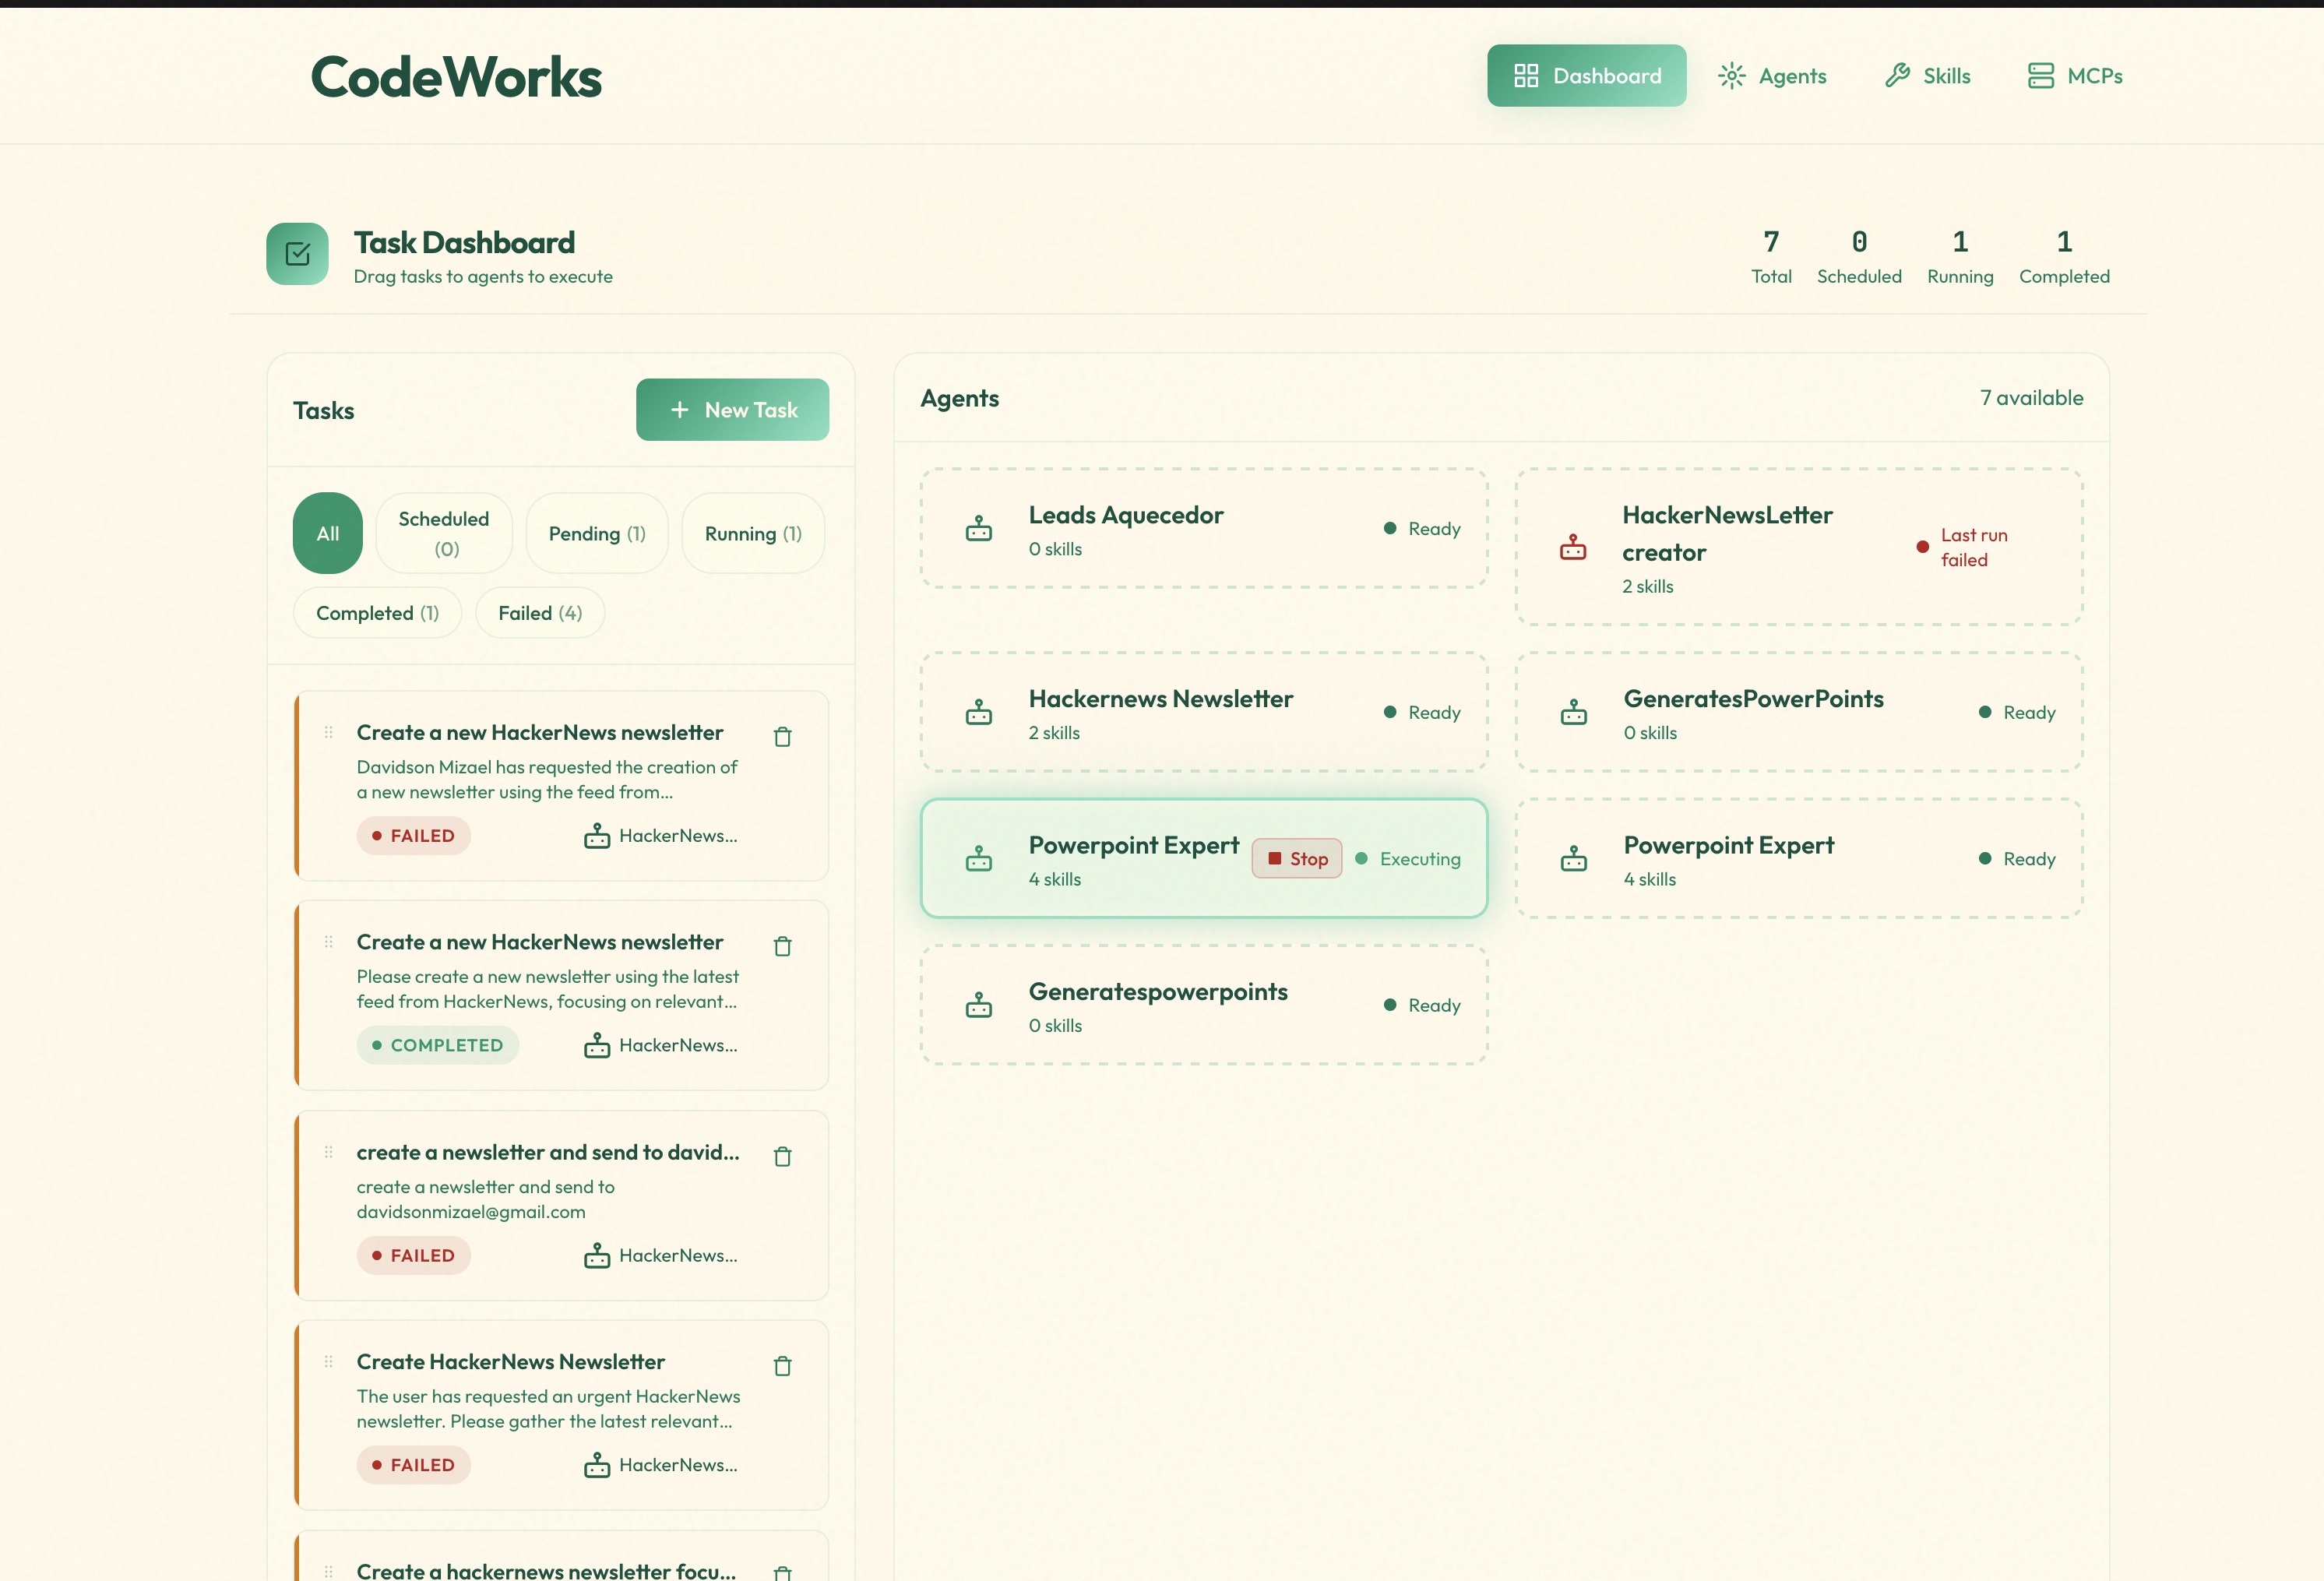Stop the executing Powerpoint Expert agent
Image resolution: width=2324 pixels, height=1581 pixels.
[x=1296, y=859]
